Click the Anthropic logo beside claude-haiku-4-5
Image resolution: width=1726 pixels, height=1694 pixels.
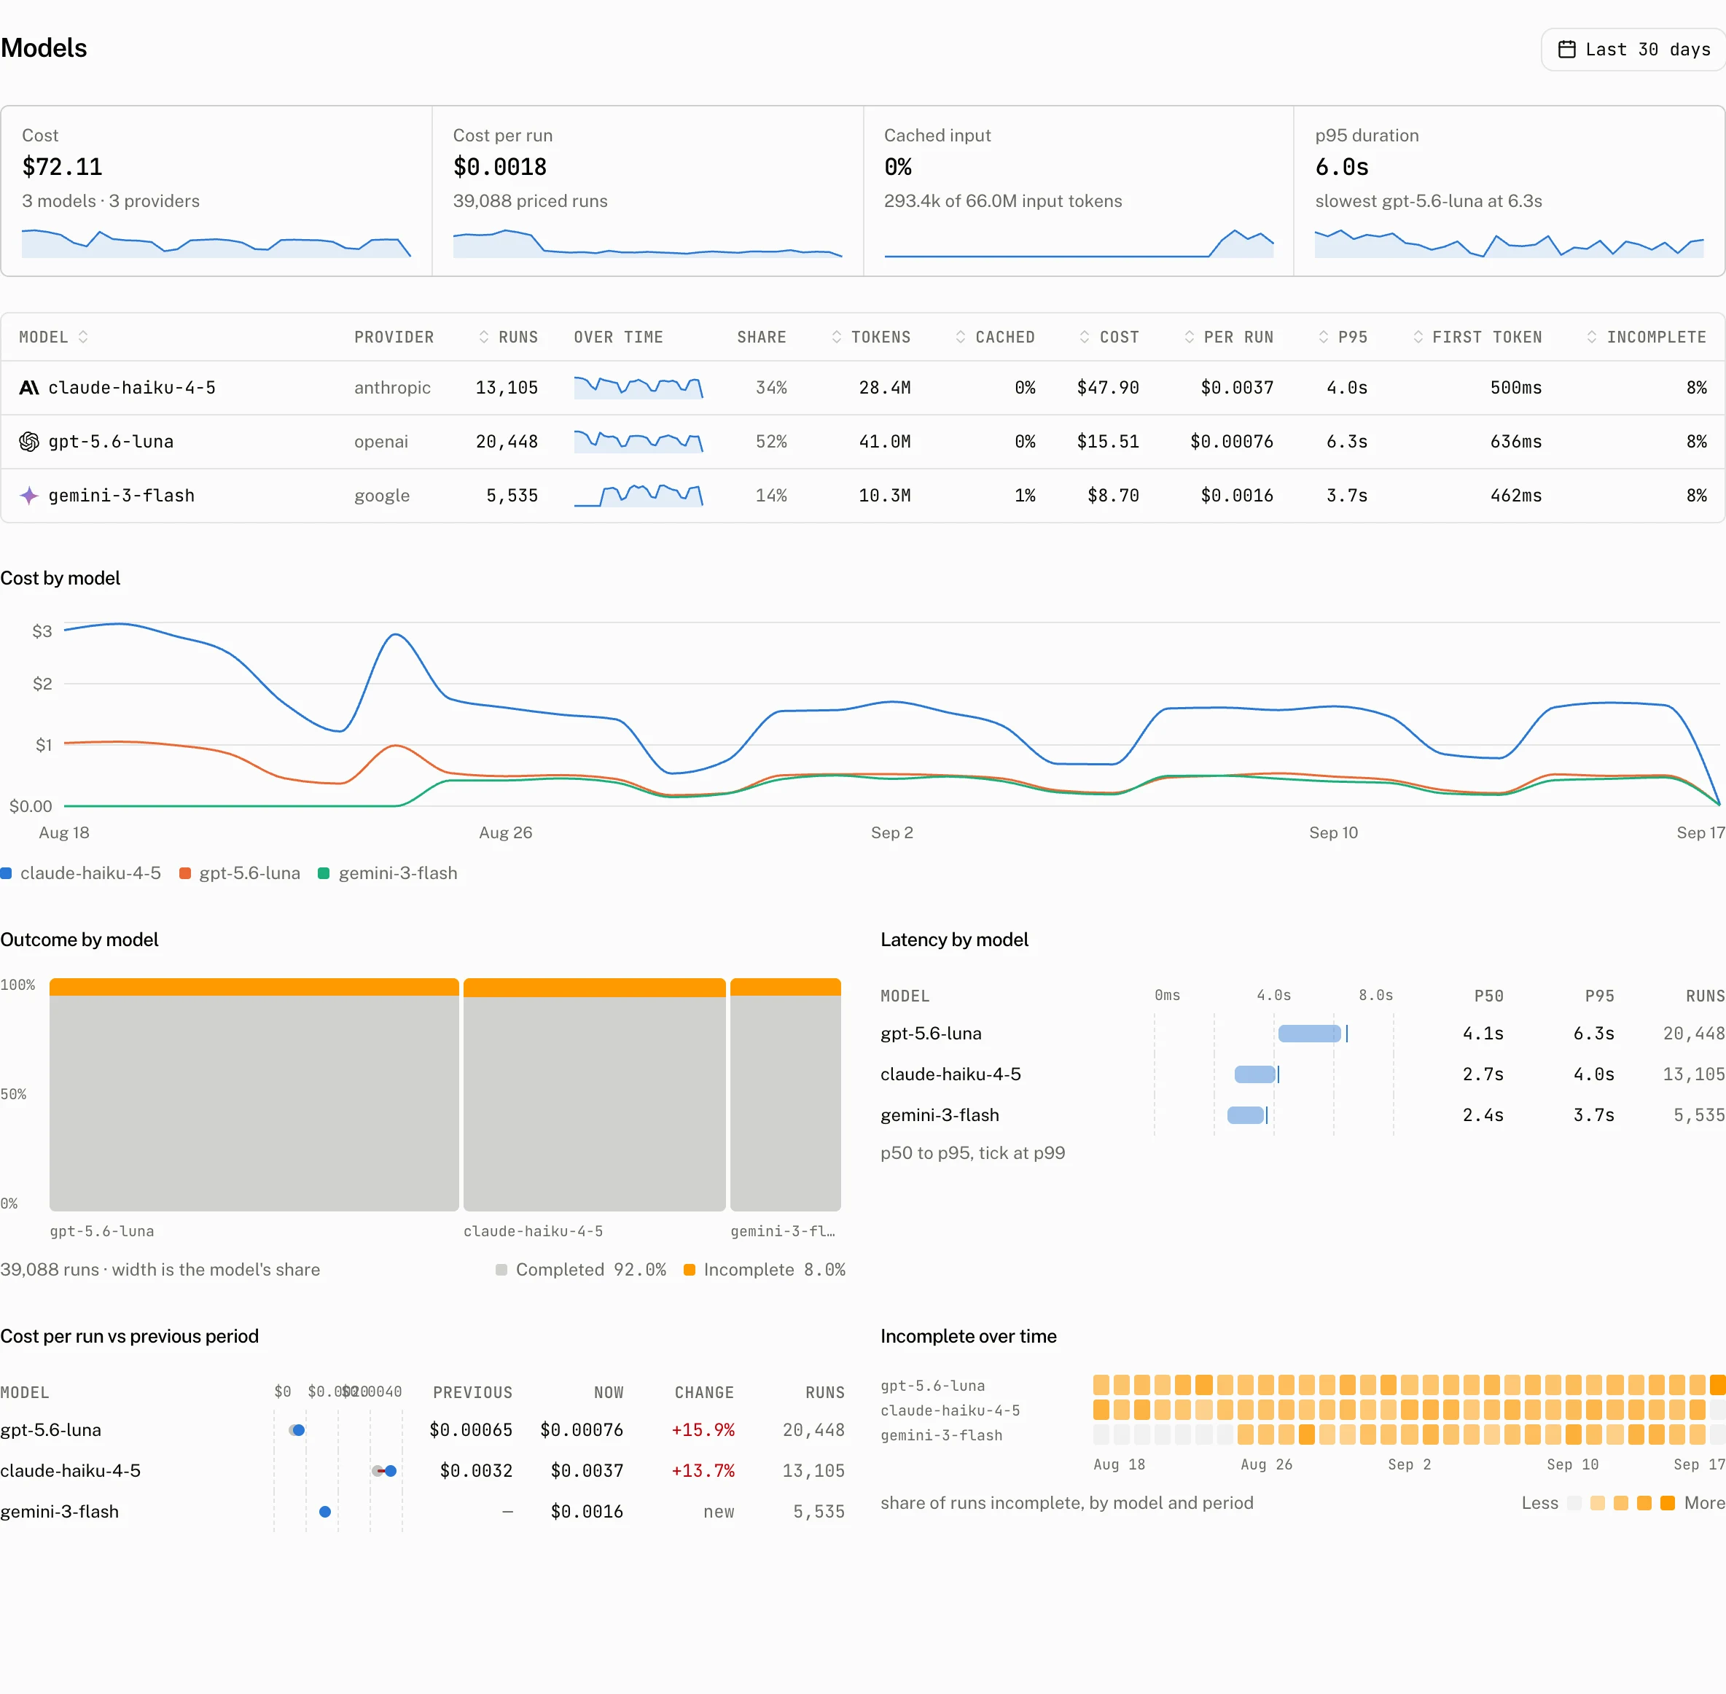pos(29,388)
